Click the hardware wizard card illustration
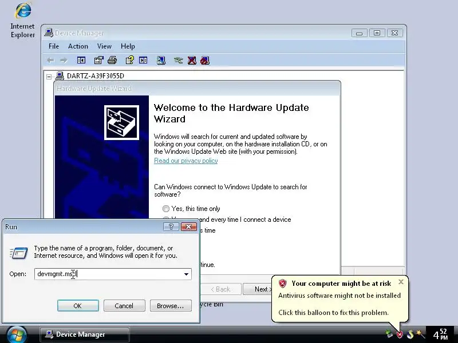 pos(121,122)
